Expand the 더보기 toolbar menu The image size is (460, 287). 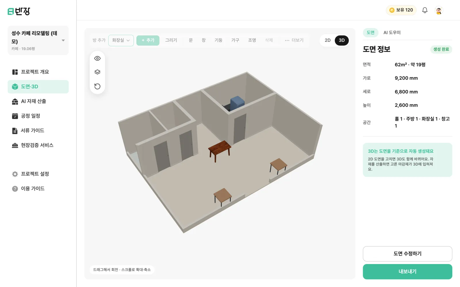pyautogui.click(x=294, y=40)
